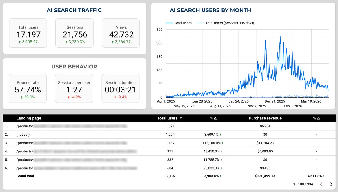Select the Total users scorecard 17,197

28,33
